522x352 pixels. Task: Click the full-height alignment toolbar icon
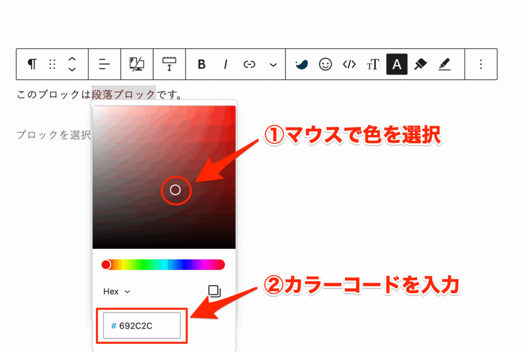click(169, 64)
